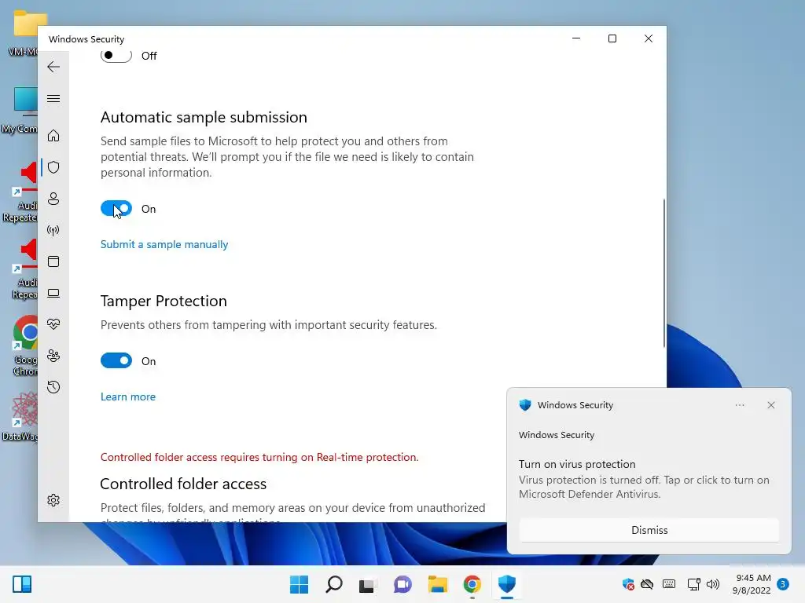Viewport: 805px width, 603px height.
Task: Open the Home icon in sidebar
Action: pyautogui.click(x=53, y=135)
